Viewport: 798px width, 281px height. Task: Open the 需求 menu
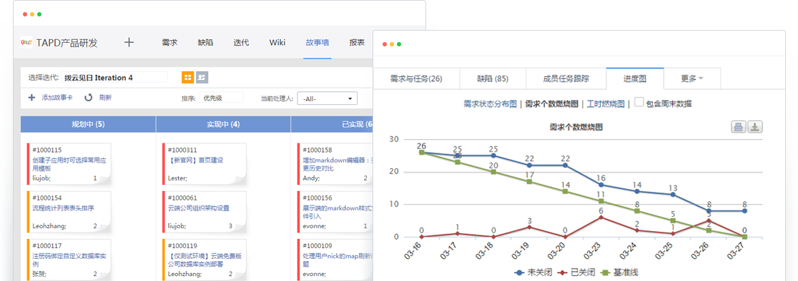tap(169, 42)
